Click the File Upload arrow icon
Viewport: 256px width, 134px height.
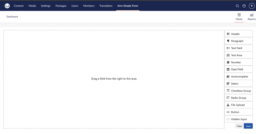pos(228,105)
